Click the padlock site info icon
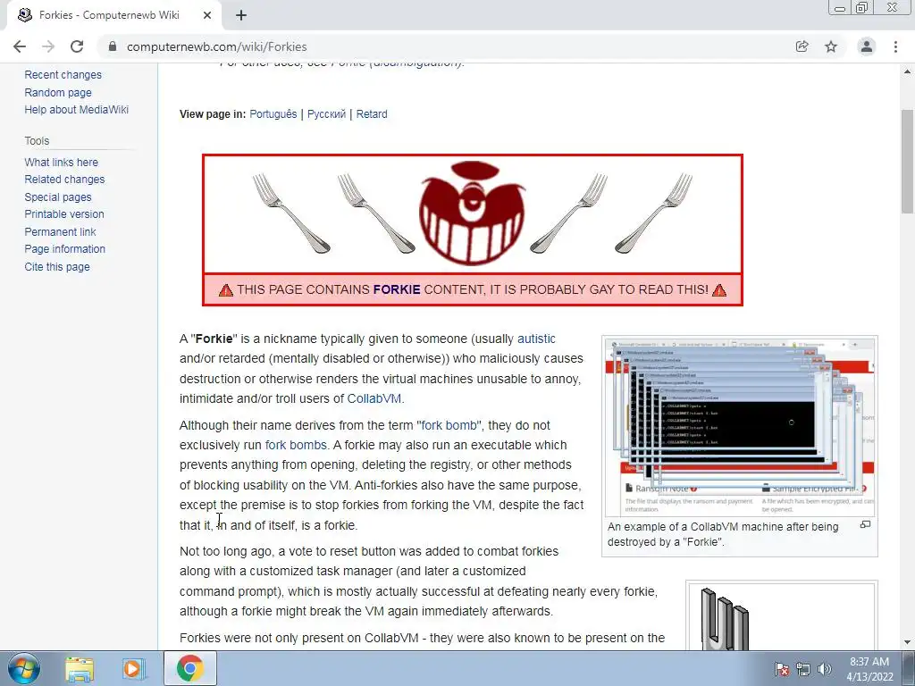The height and width of the screenshot is (686, 915). pos(113,46)
